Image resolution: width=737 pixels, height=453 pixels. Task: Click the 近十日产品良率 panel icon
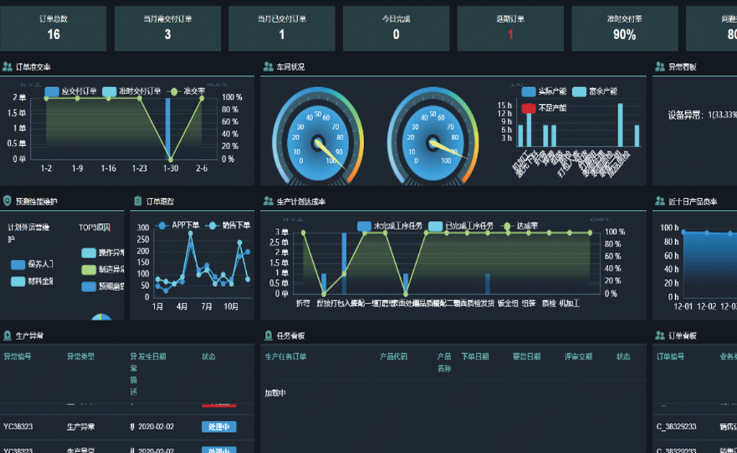coord(660,201)
